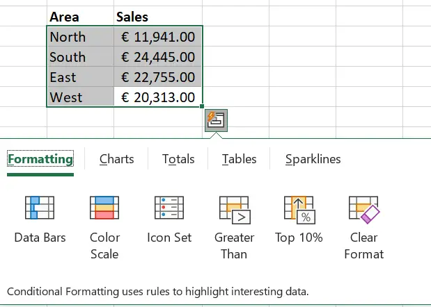Apply Icon Set formatting

(169, 219)
